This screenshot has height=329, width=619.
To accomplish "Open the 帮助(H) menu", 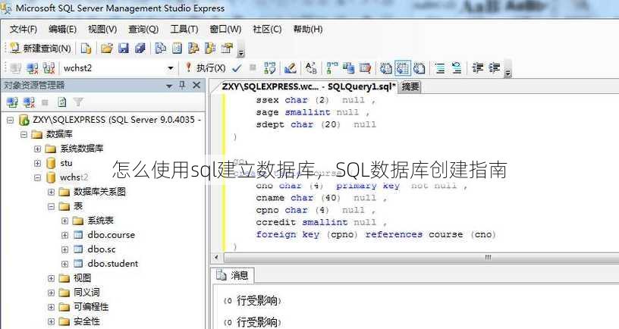I will tap(308, 30).
